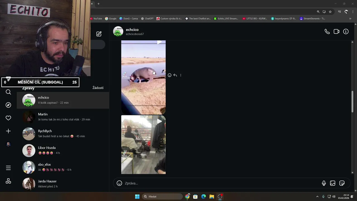
Task: Open the Chrome media controls icon
Action: [x=339, y=12]
